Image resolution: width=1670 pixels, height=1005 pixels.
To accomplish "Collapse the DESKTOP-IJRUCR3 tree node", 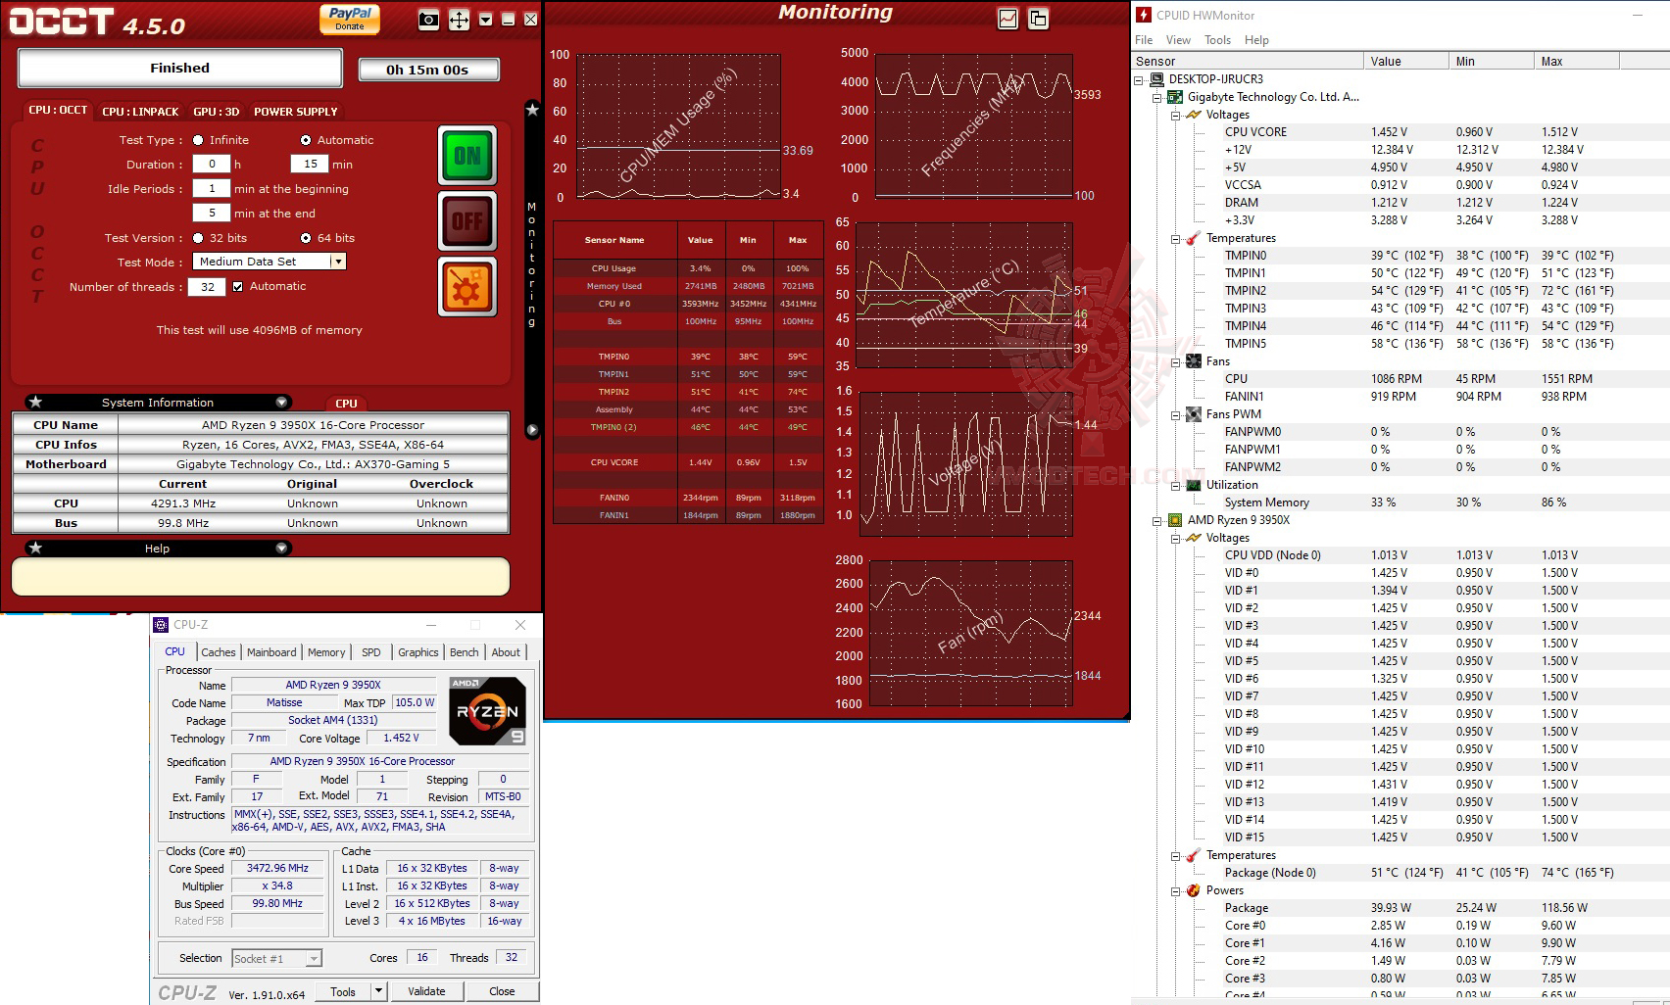I will (x=1140, y=79).
